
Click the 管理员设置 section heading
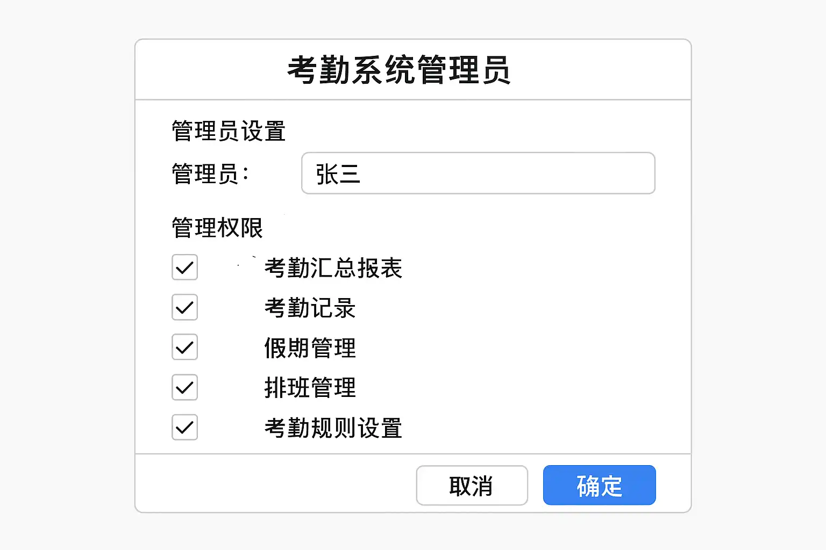228,131
